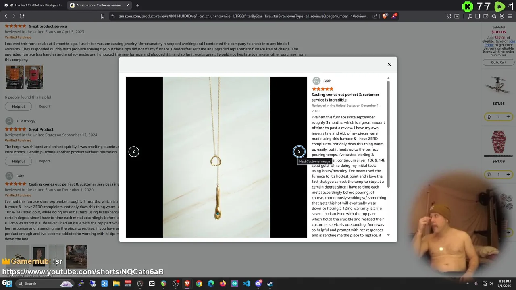Remove the $61.09 item from cart
This screenshot has width=516, height=290.
coord(489,174)
